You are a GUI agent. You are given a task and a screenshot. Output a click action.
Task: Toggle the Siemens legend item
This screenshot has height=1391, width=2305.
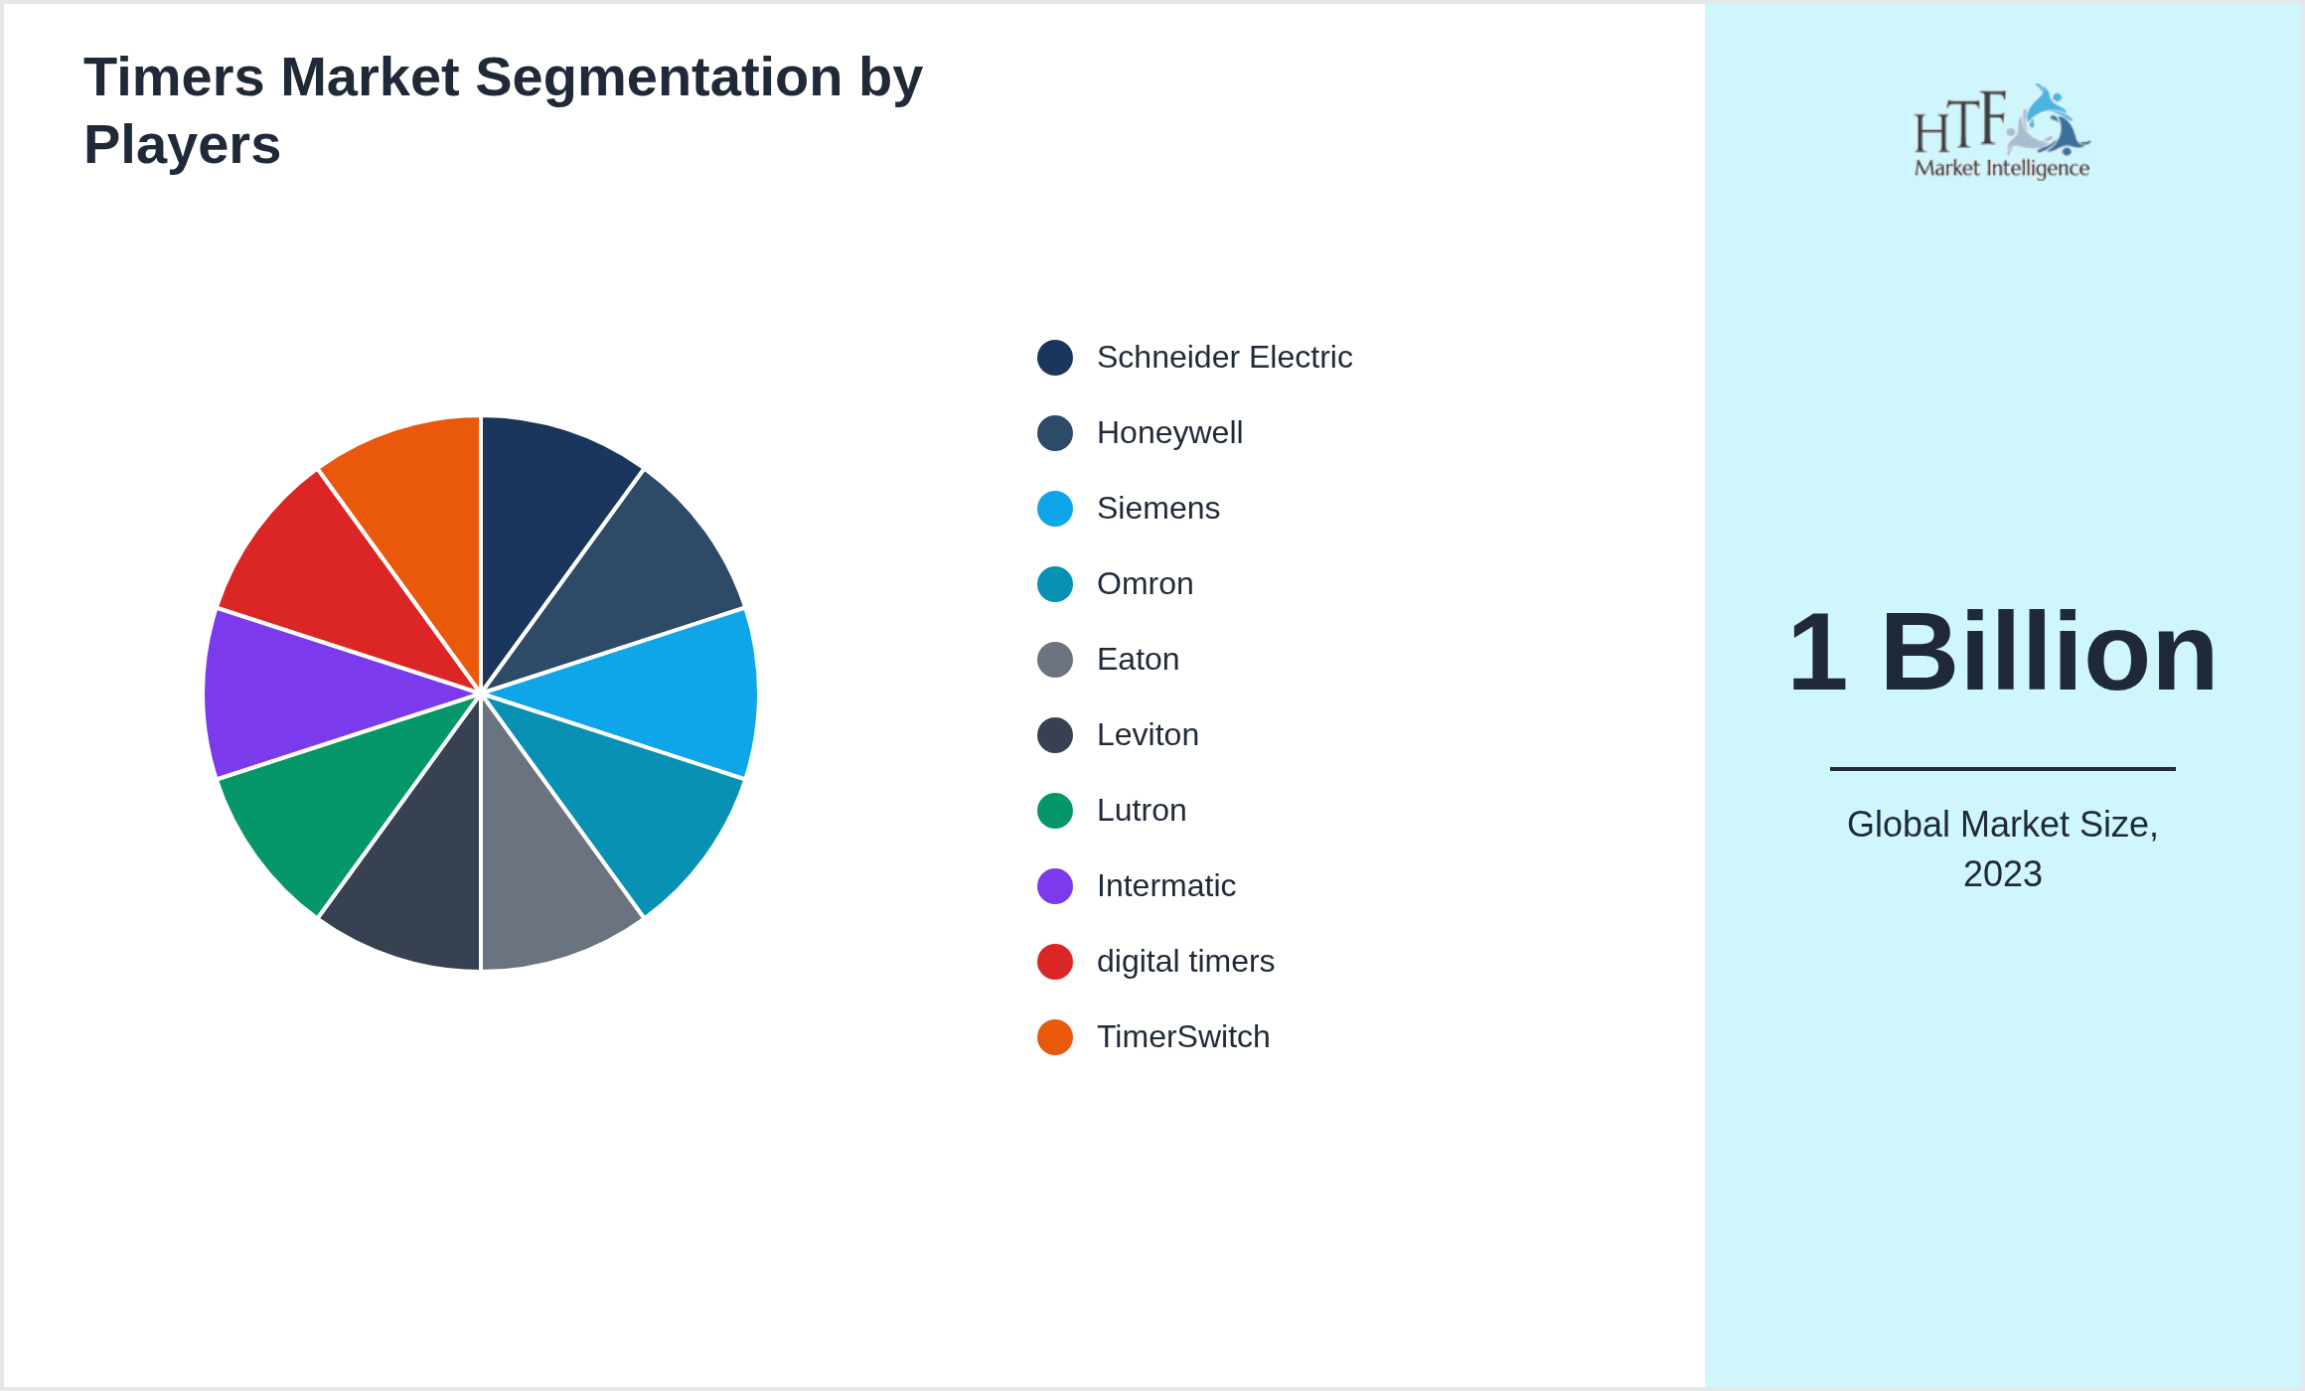click(x=1128, y=509)
